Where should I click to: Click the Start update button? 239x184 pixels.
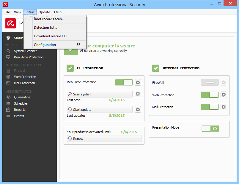100,109
